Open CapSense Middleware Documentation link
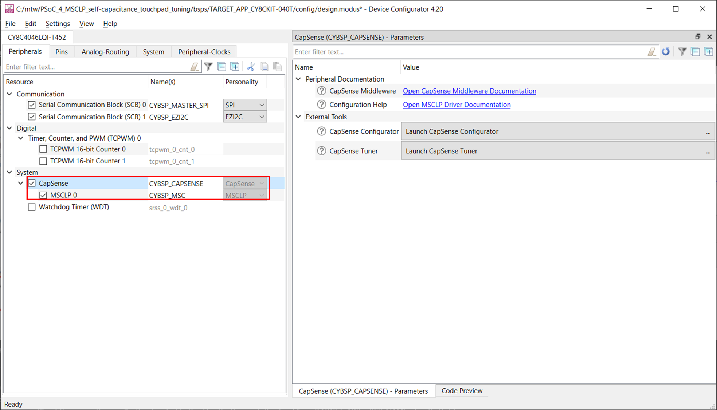 click(469, 91)
